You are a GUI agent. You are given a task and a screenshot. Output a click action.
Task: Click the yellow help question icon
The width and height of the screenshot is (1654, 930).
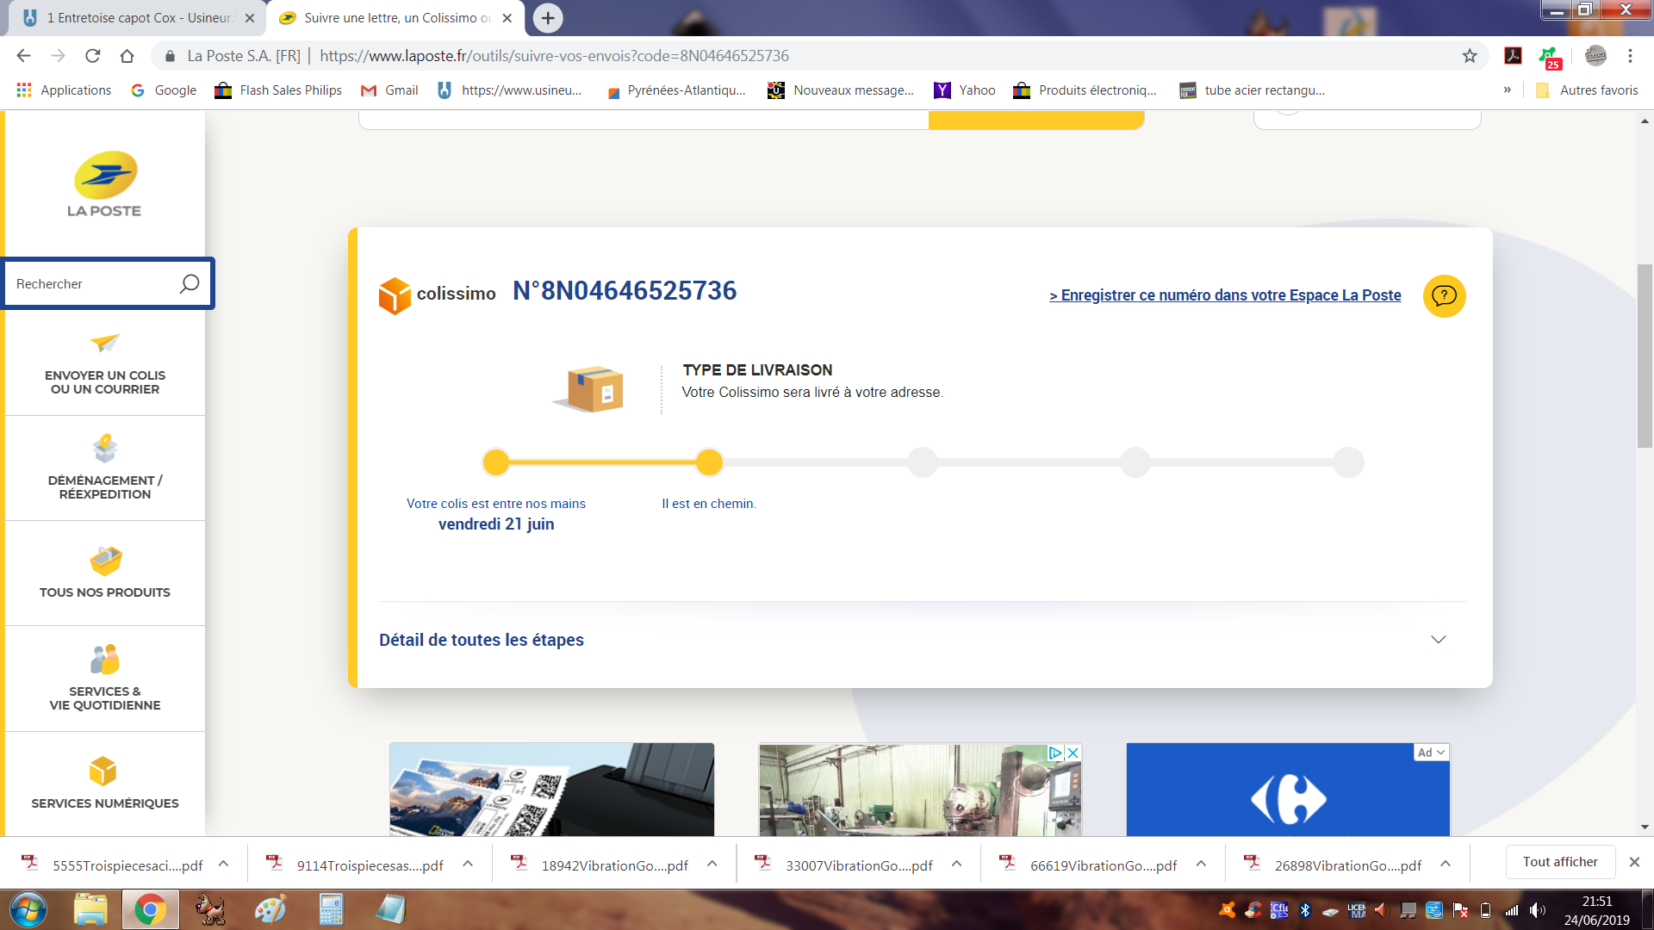[x=1444, y=296]
